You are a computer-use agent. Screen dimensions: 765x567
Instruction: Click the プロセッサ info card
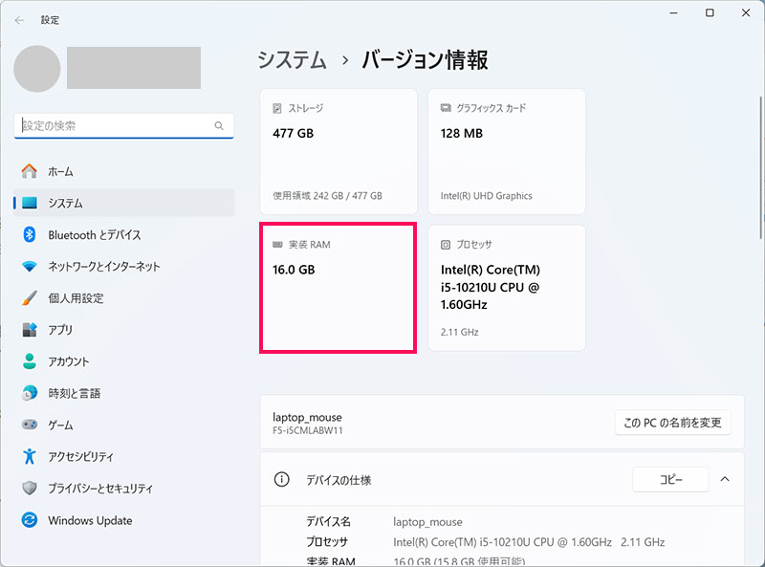coord(507,288)
